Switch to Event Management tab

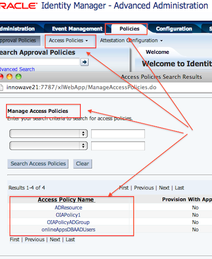click(77, 29)
